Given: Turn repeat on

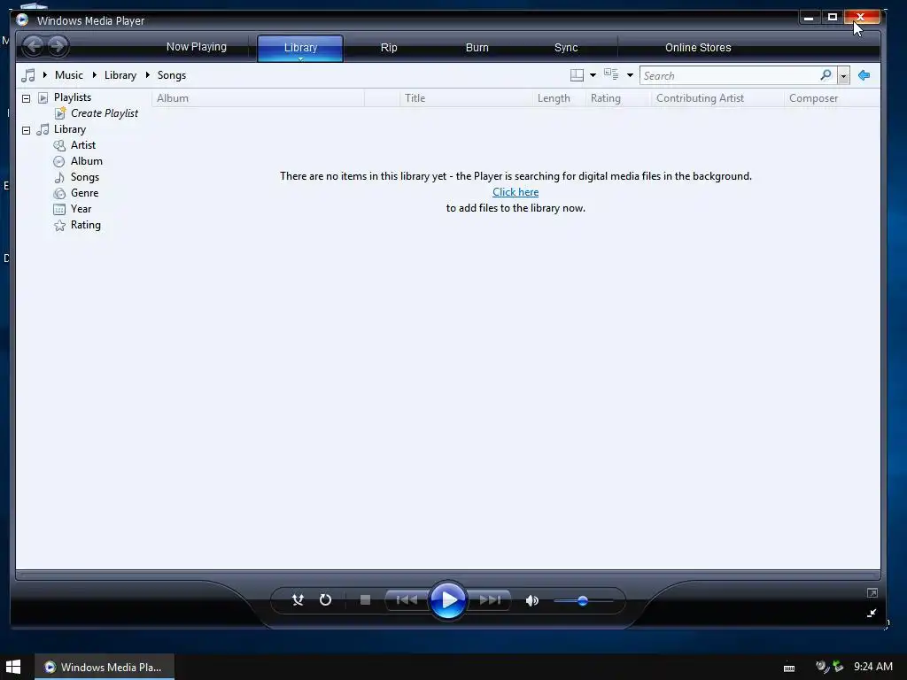Looking at the screenshot, I should (326, 600).
